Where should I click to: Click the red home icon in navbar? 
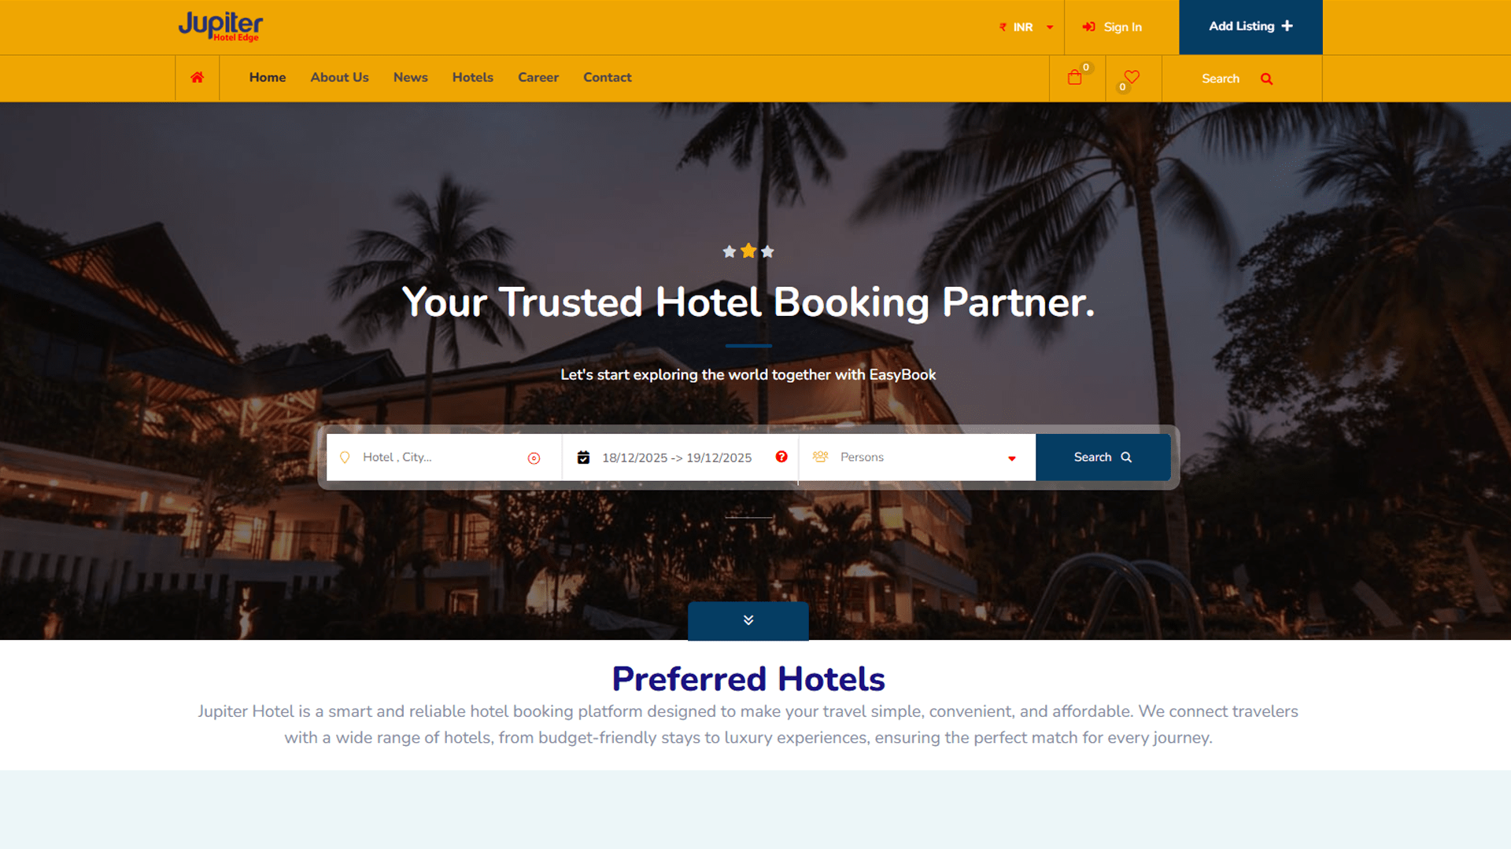tap(197, 77)
